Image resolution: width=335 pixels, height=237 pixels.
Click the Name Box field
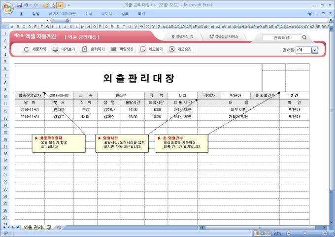(x=24, y=20)
